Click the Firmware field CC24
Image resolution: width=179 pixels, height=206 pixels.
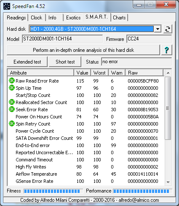click(149, 39)
